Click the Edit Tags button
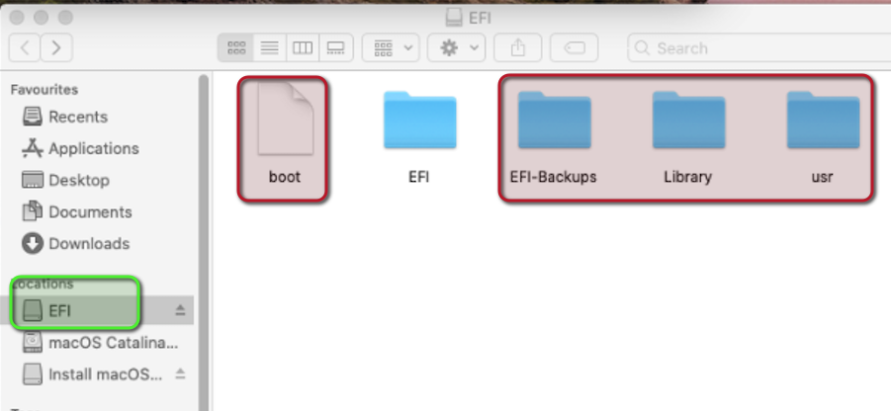 click(x=574, y=48)
